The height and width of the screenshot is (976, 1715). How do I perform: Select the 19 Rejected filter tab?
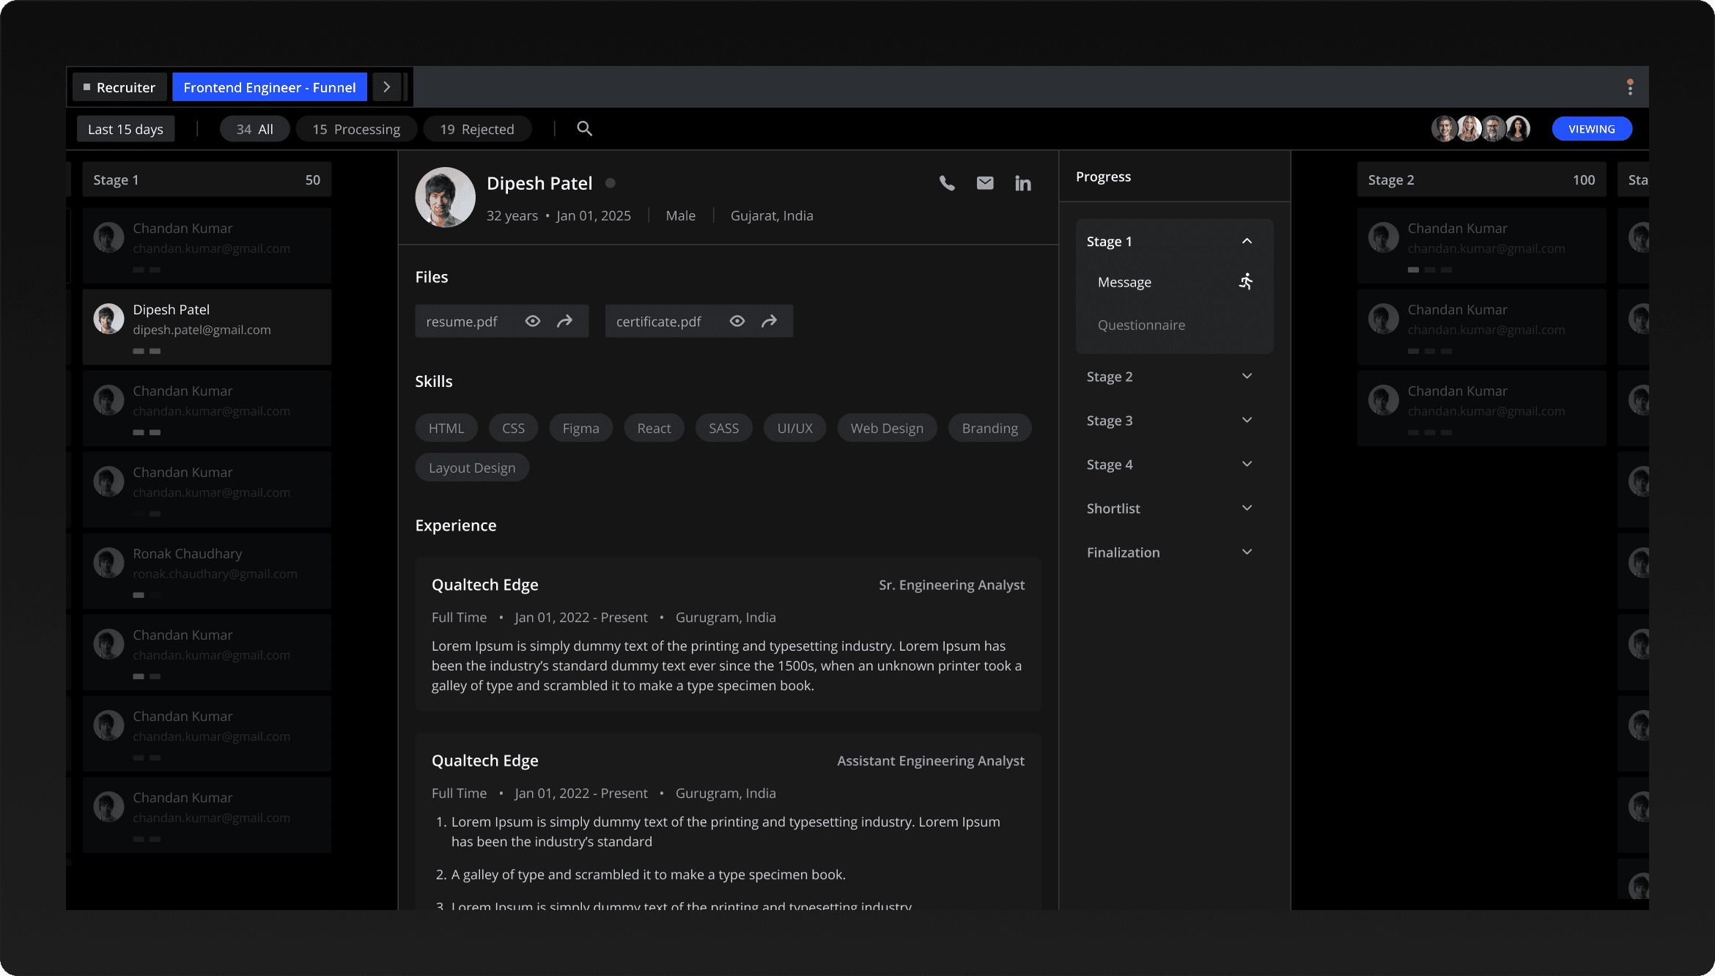pos(477,129)
